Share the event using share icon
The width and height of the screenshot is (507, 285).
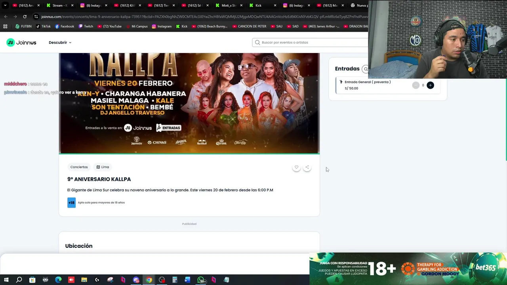(307, 167)
